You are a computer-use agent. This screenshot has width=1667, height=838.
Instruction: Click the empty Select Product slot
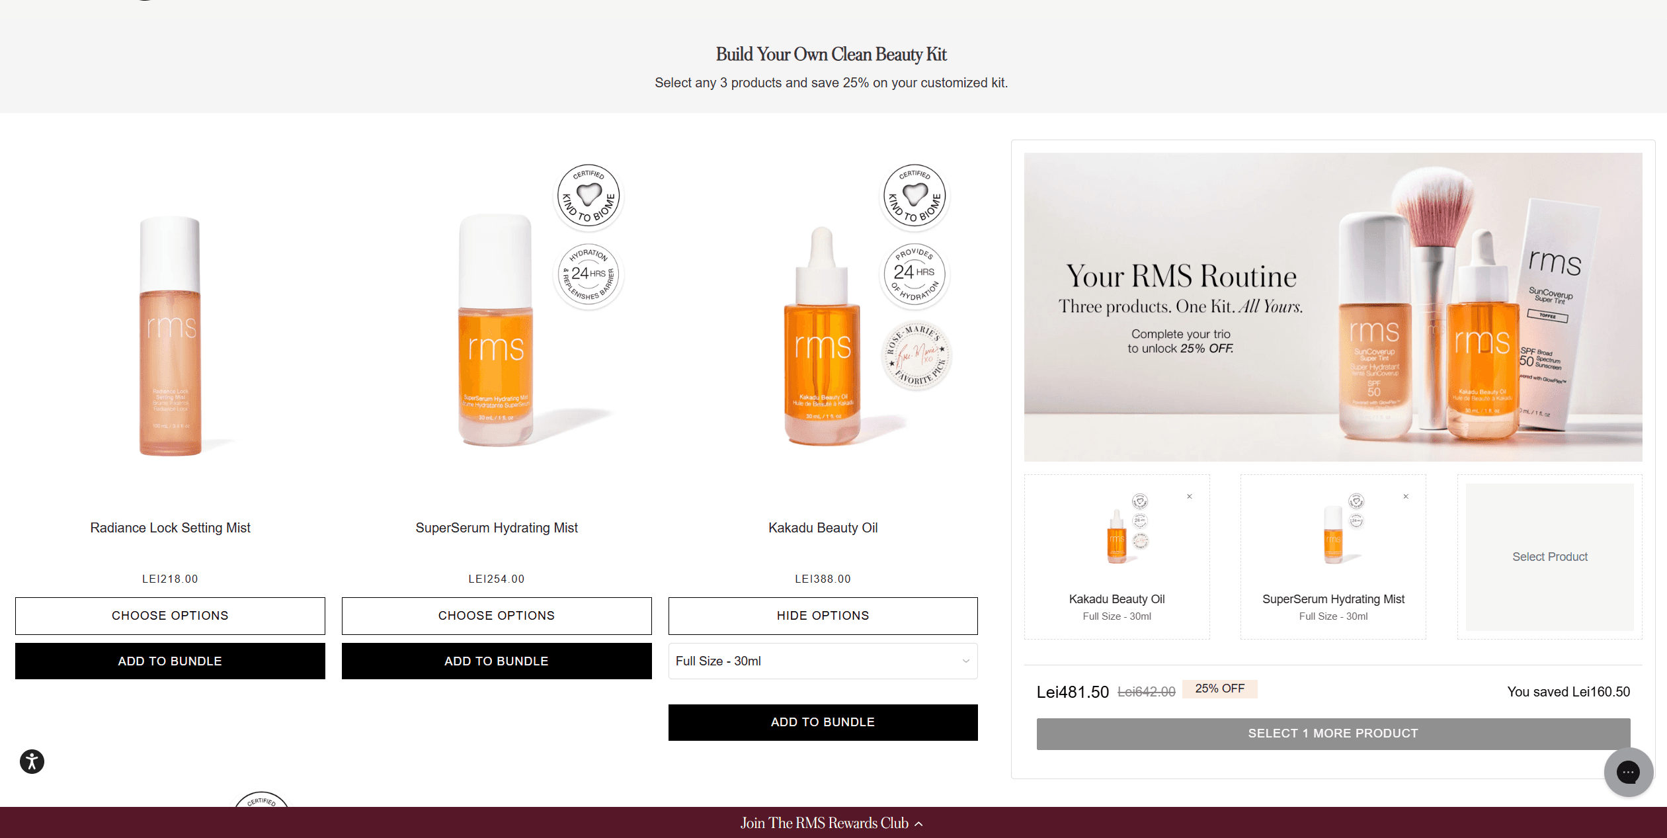point(1549,557)
